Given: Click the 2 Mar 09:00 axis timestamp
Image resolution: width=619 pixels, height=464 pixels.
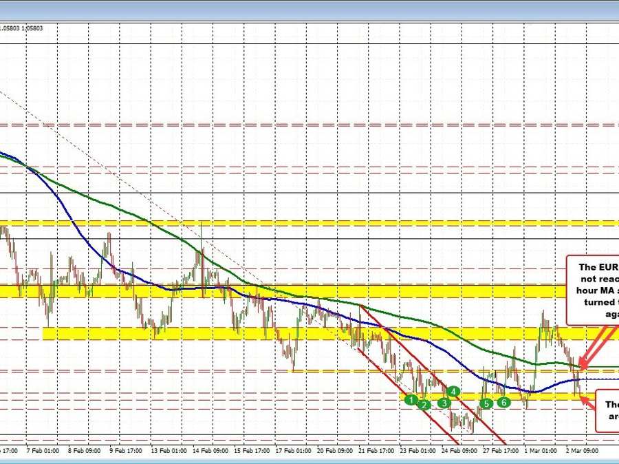Looking at the screenshot, I should tap(581, 451).
